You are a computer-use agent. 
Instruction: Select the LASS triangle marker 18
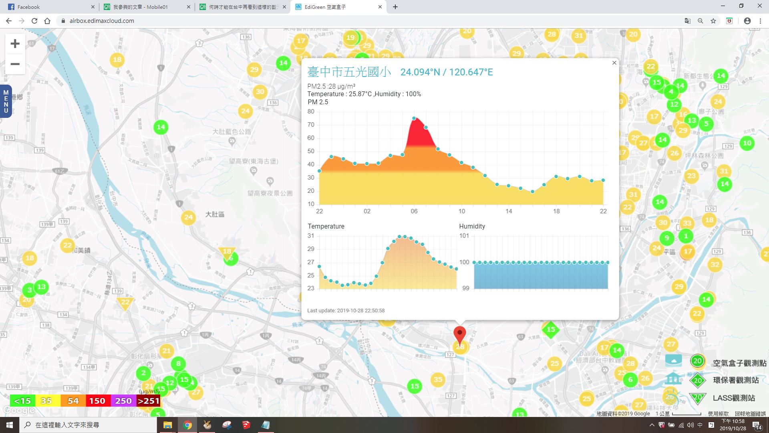pyautogui.click(x=227, y=253)
